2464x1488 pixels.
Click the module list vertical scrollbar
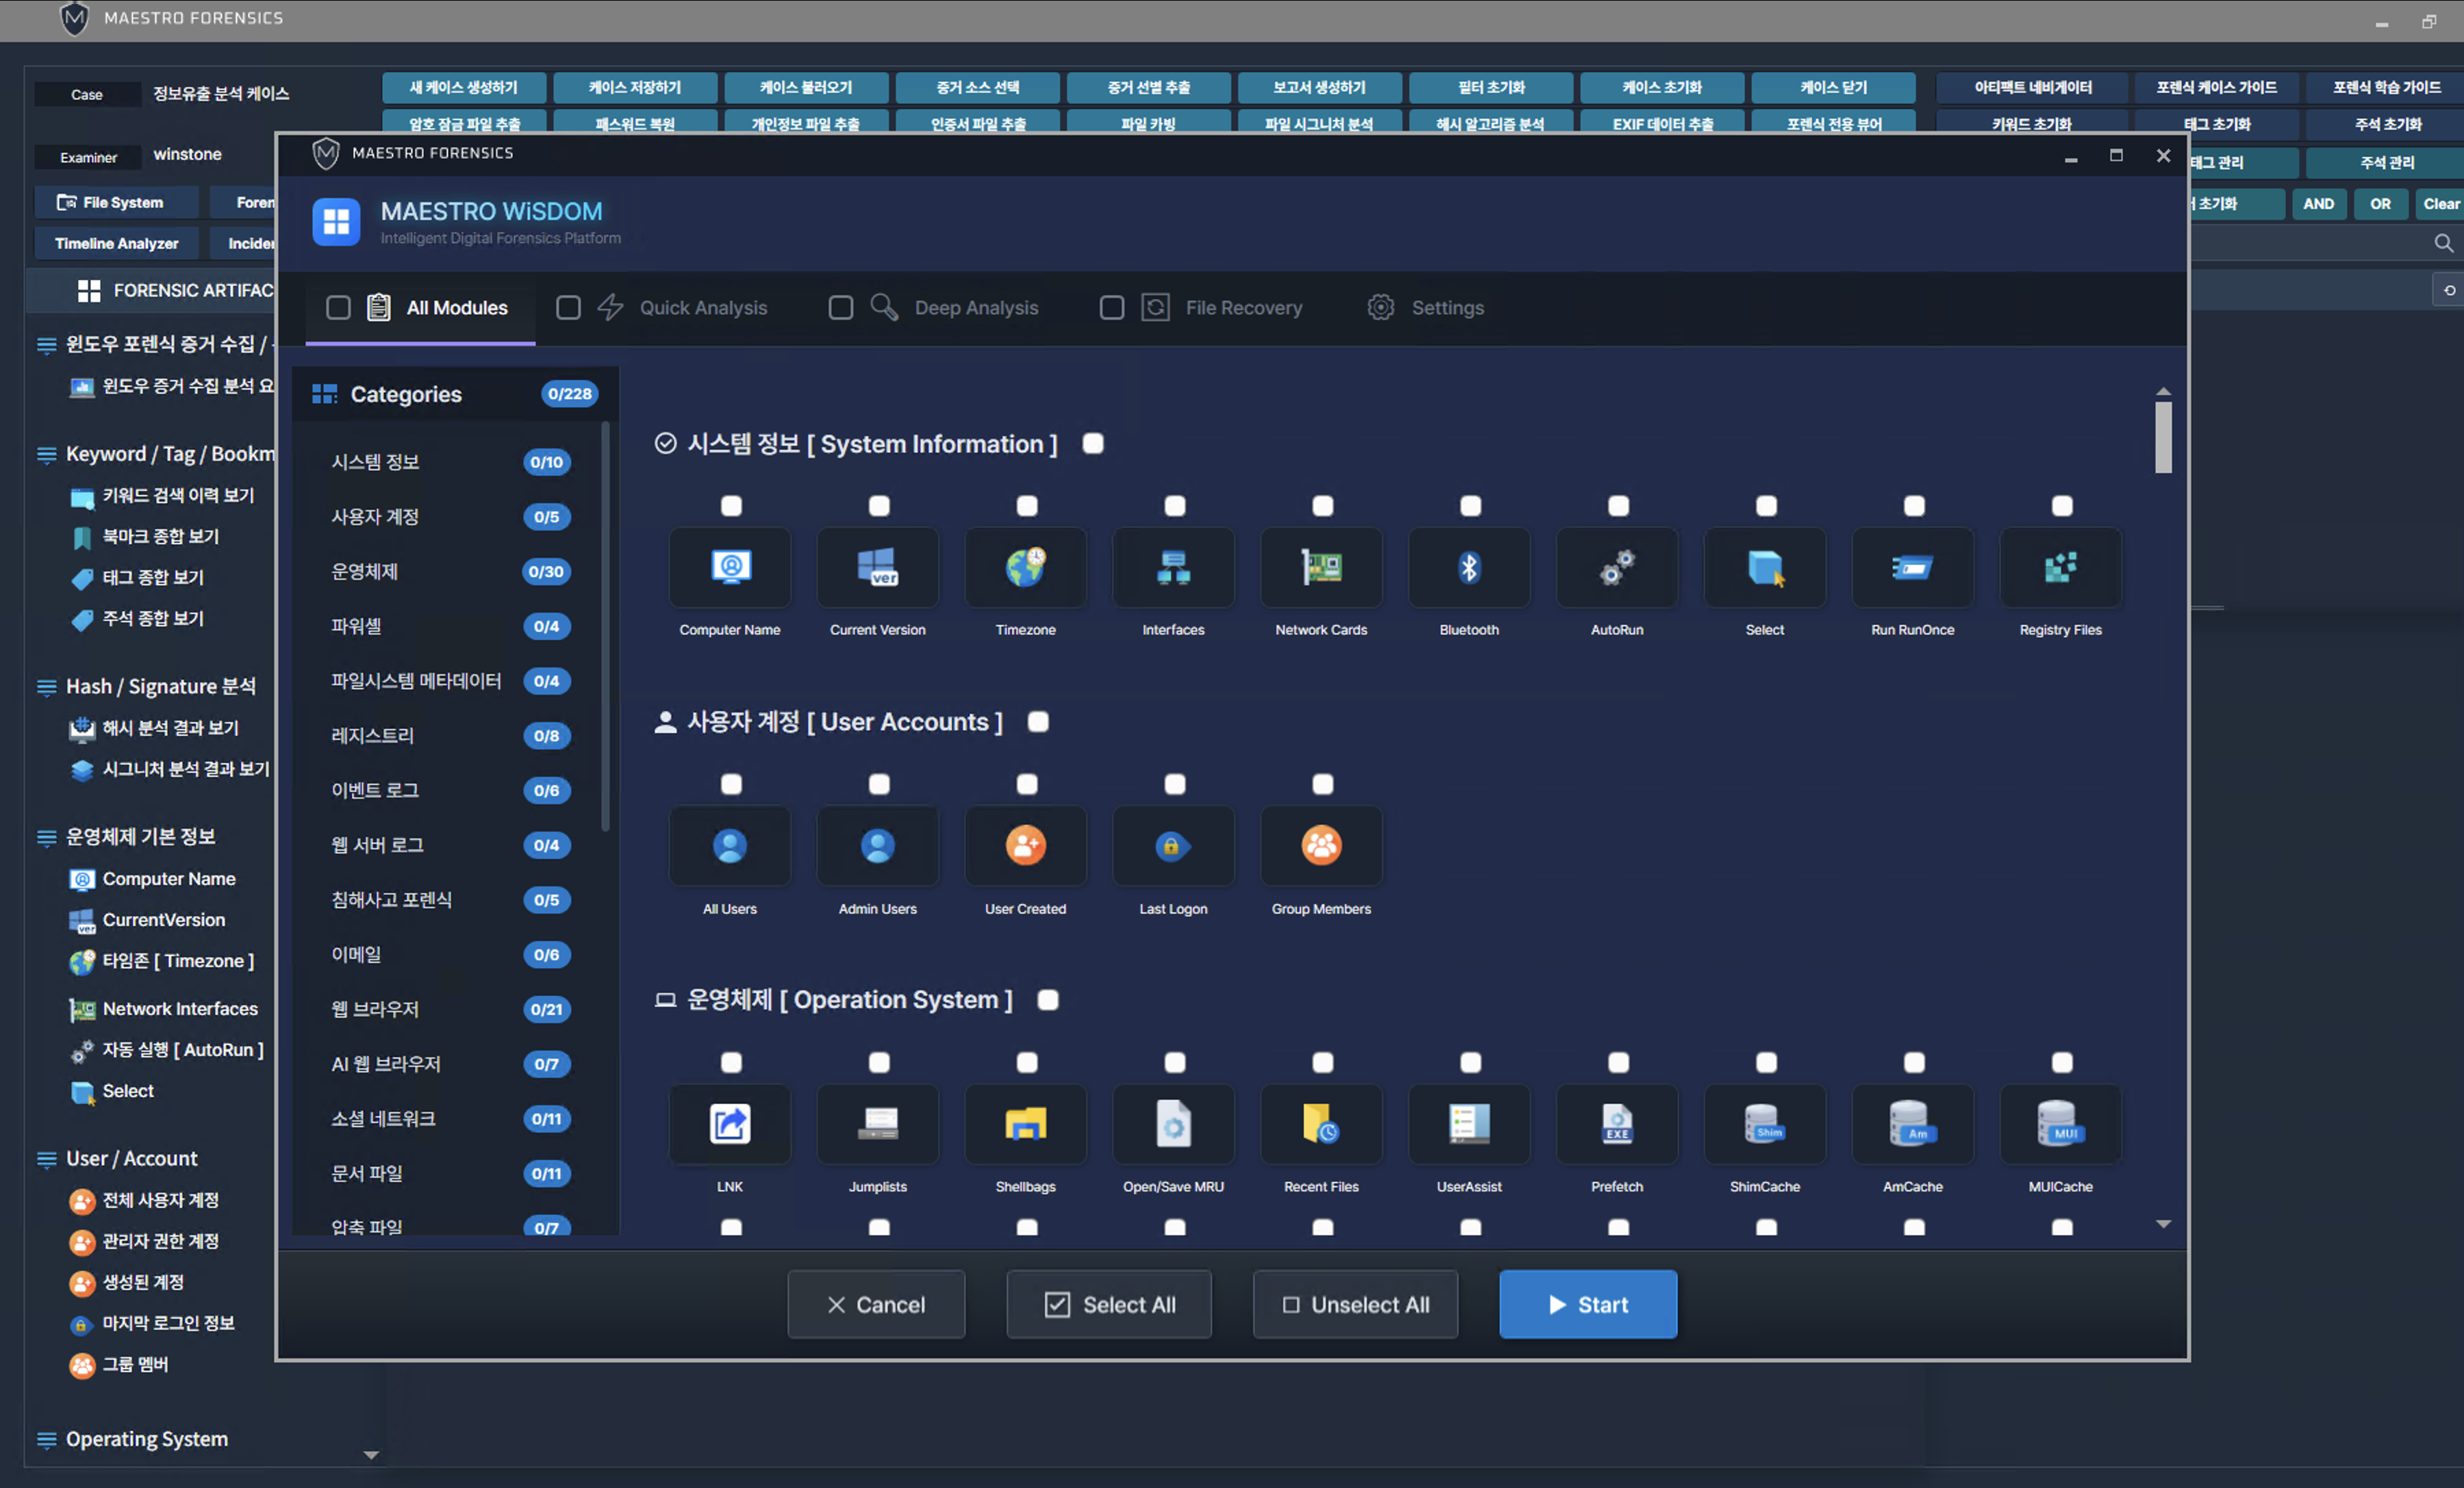(x=2163, y=437)
